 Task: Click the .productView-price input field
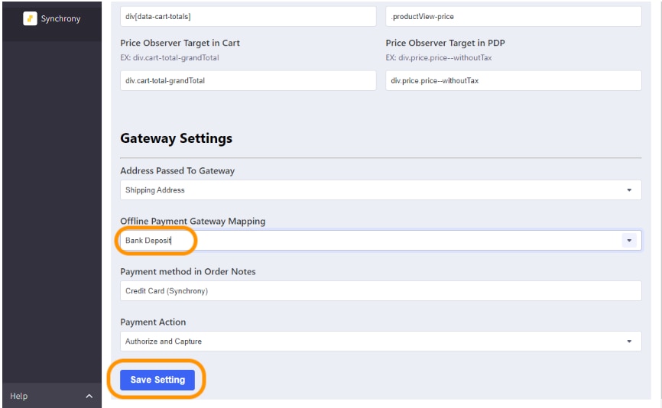514,17
